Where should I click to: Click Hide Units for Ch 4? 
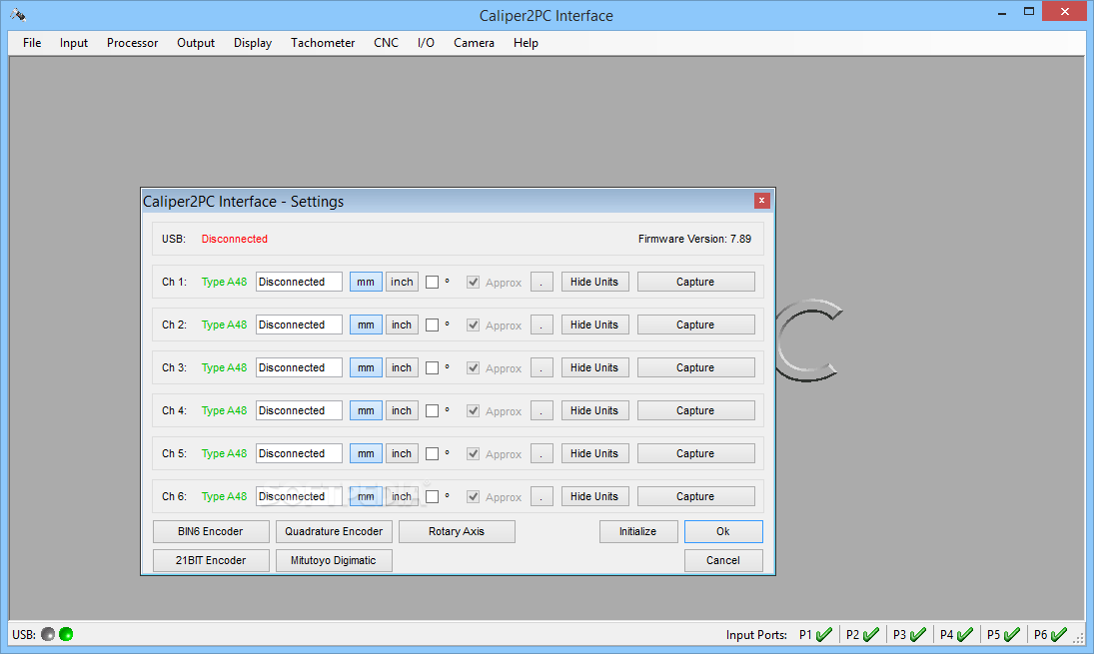pos(594,410)
